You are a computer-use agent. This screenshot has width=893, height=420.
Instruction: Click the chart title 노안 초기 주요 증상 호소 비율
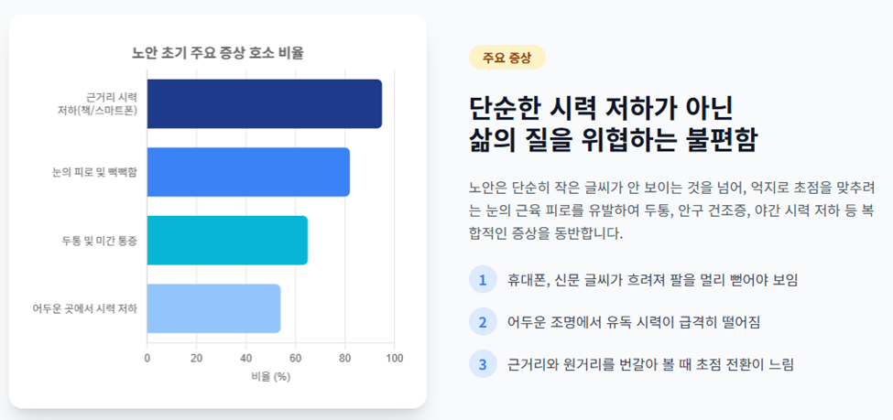[218, 53]
